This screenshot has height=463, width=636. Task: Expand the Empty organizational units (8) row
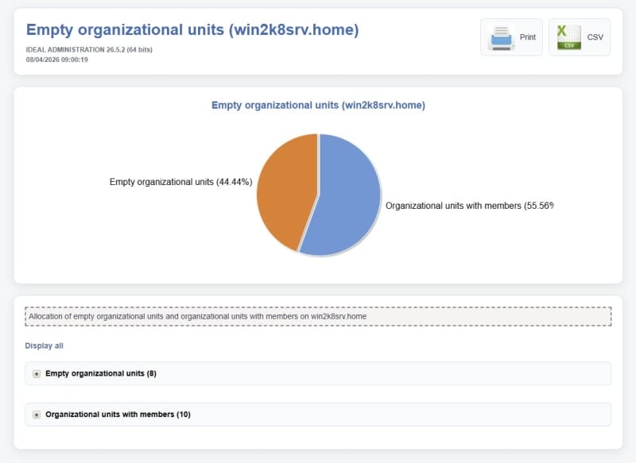101,373
